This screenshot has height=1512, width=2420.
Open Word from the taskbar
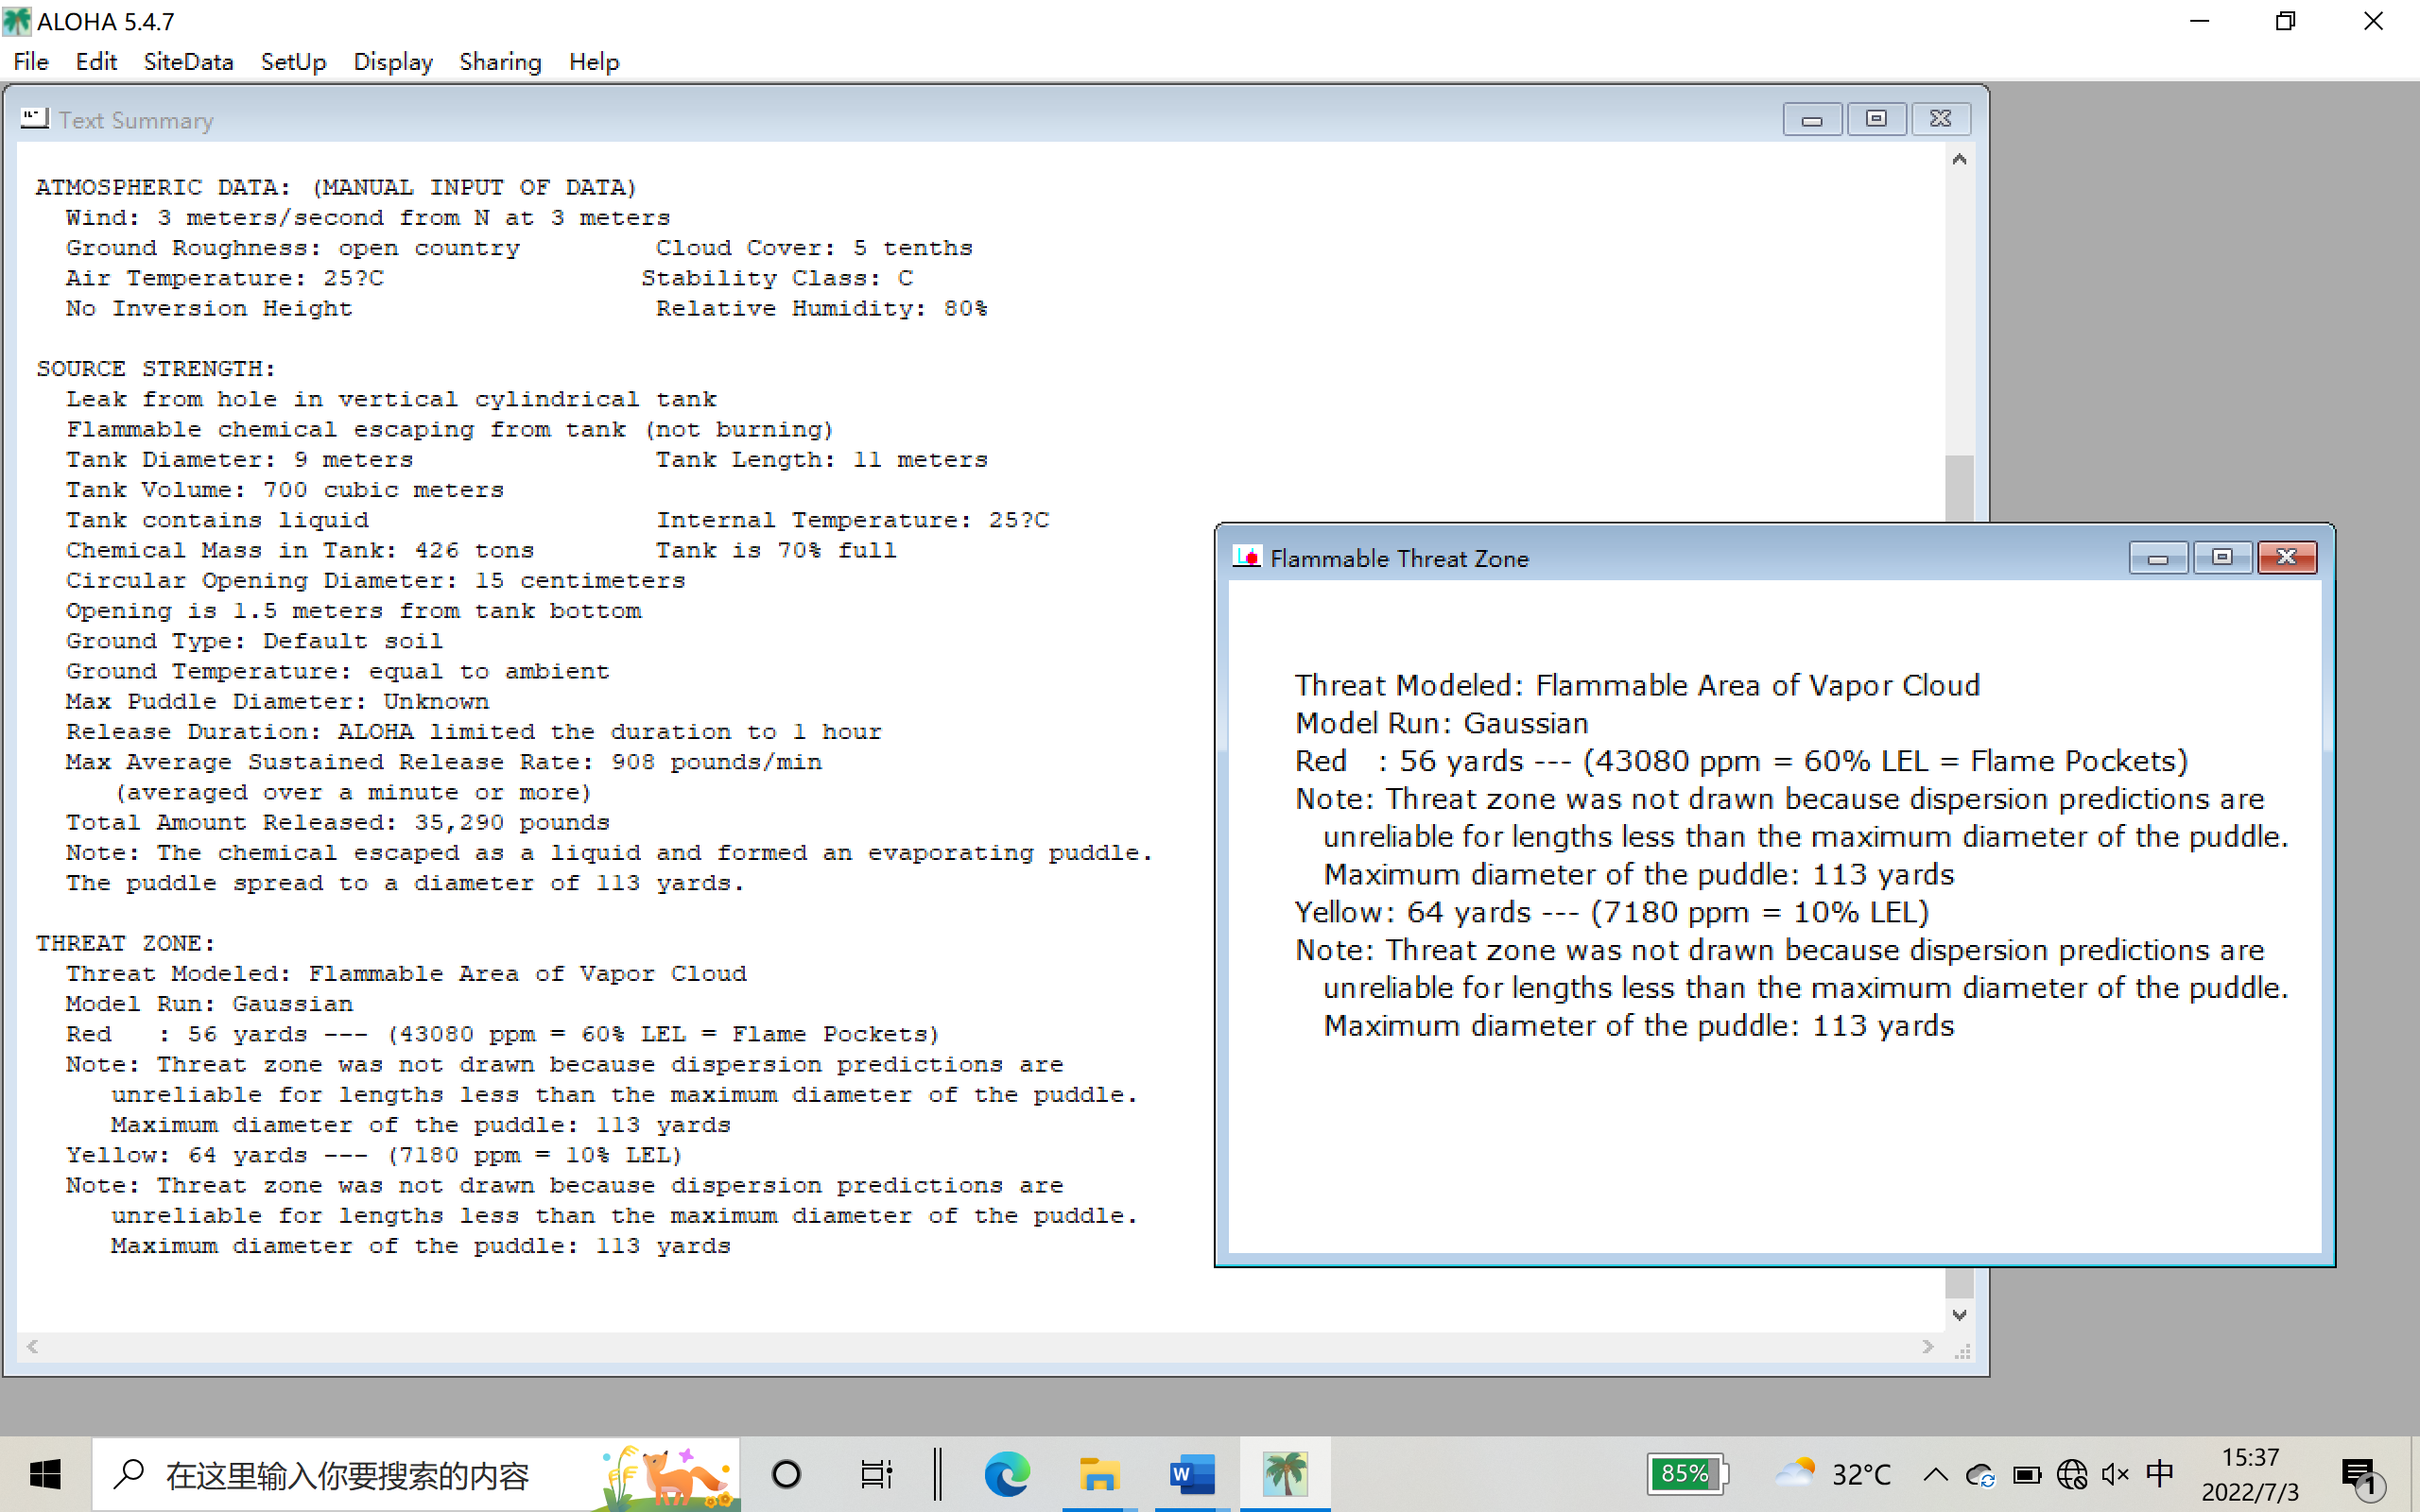pos(1192,1473)
